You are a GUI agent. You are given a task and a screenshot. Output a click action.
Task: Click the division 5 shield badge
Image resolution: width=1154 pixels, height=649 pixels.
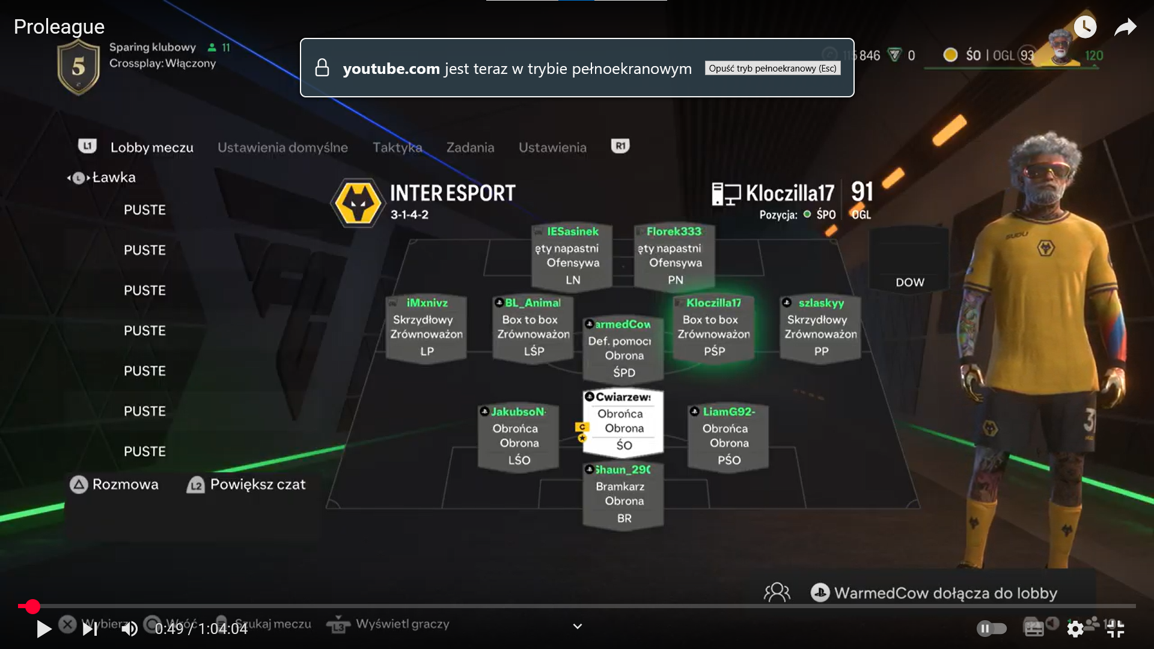tap(78, 67)
